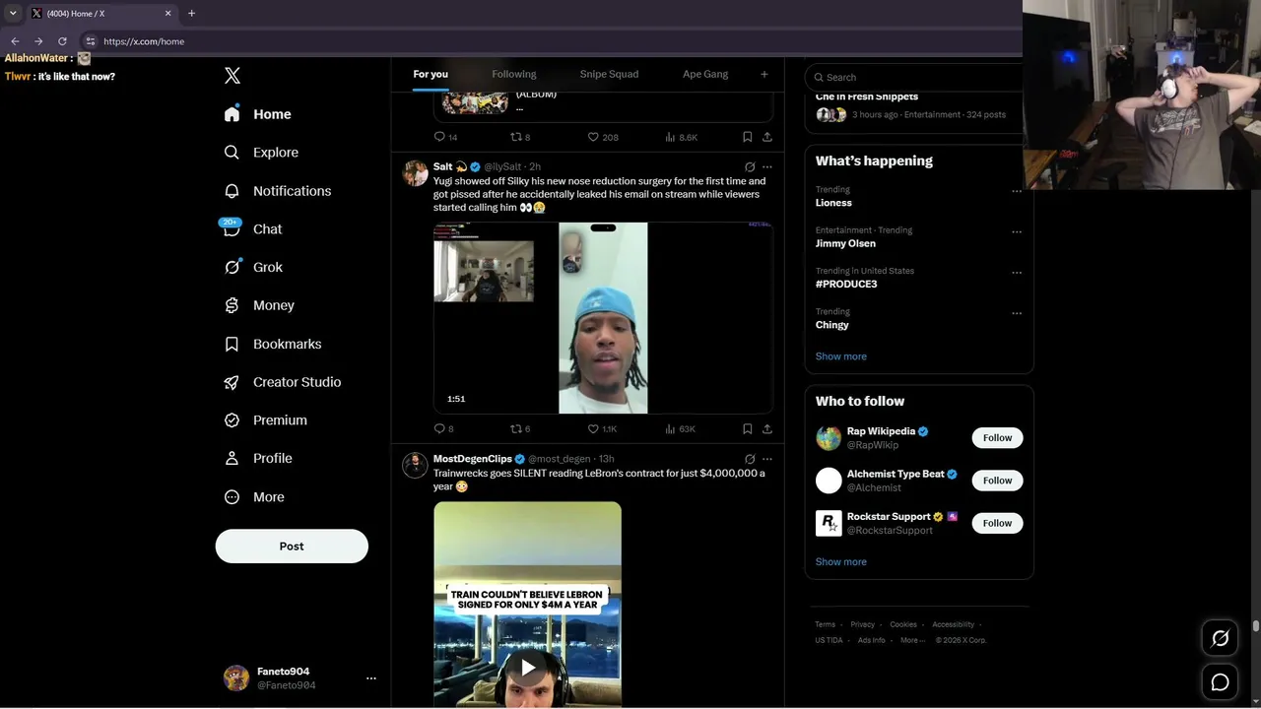Select the Home / X browser tab

(100, 13)
